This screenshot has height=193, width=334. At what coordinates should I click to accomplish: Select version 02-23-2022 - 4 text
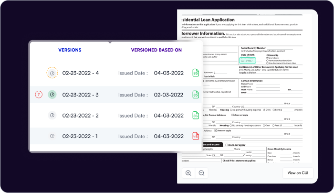[81, 73]
